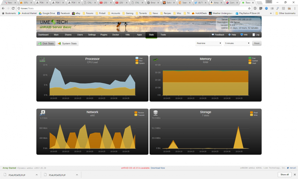Reload the page with refresh icon
The width and height of the screenshot is (298, 179).
13,8
